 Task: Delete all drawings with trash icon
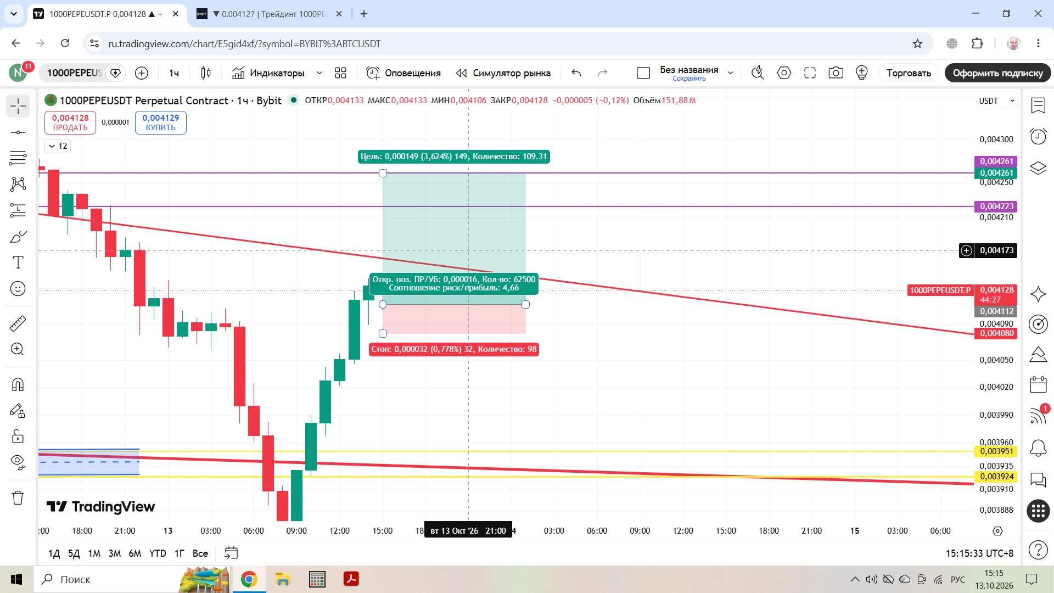pos(18,498)
